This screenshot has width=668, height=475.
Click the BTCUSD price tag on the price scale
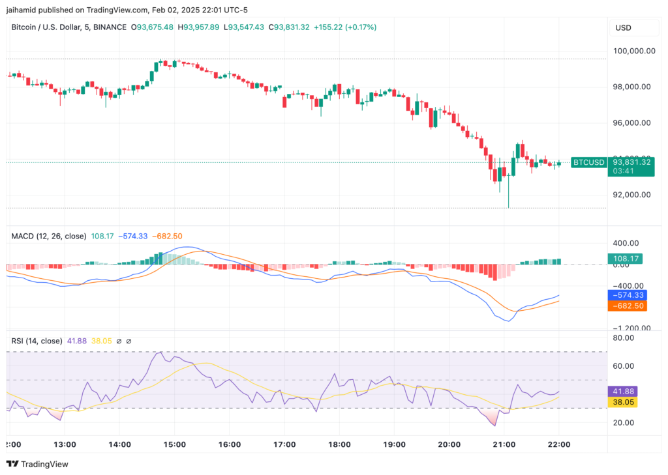[588, 162]
